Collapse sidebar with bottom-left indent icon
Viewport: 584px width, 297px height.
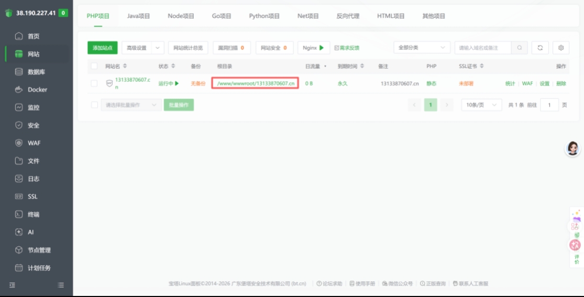(x=12, y=285)
